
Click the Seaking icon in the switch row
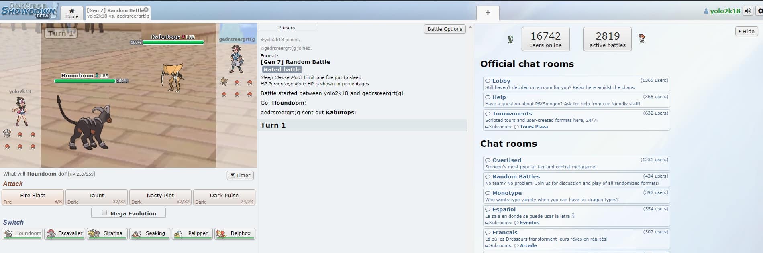(137, 233)
